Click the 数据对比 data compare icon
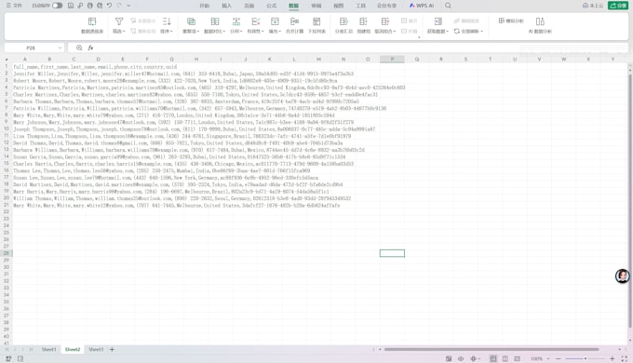Screen dimensions: 633x363 [215, 21]
